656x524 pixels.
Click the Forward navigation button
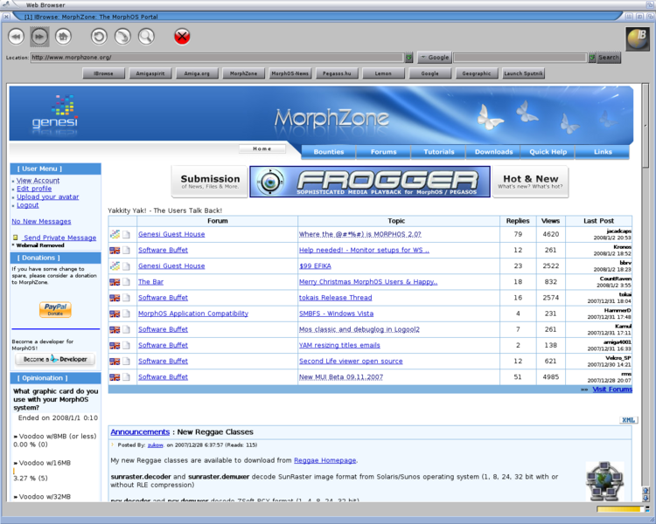(x=39, y=36)
